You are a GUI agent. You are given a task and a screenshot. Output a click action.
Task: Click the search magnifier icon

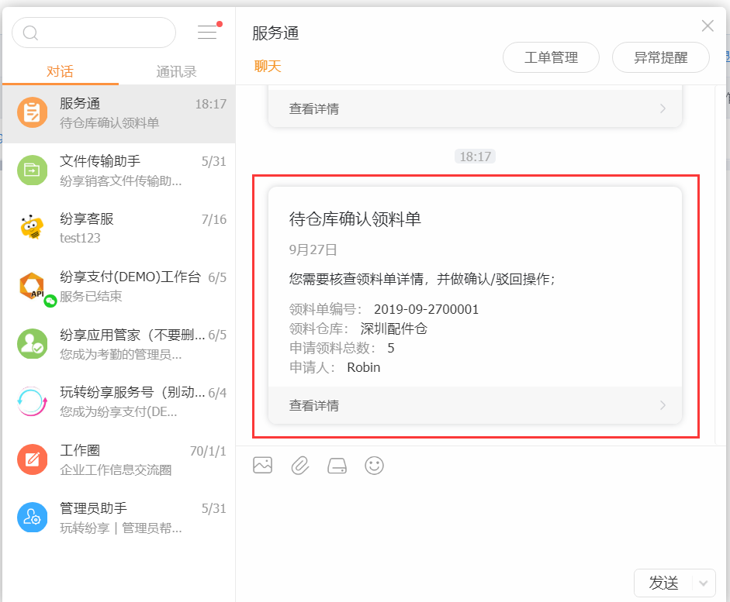click(x=30, y=33)
